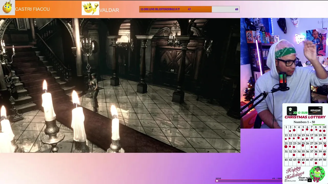Click the goal target value 65
The image size is (328, 184).
point(237,9)
